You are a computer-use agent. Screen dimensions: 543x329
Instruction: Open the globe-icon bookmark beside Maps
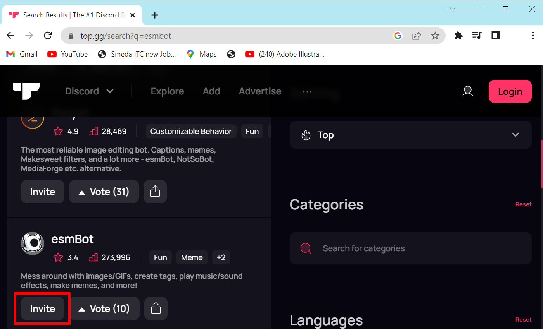click(x=231, y=54)
